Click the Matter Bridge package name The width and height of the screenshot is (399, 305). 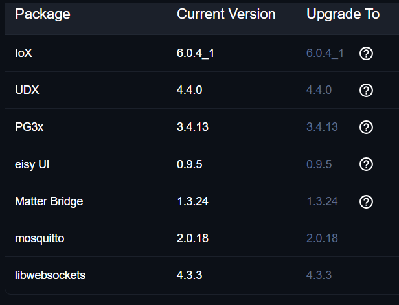tap(49, 201)
